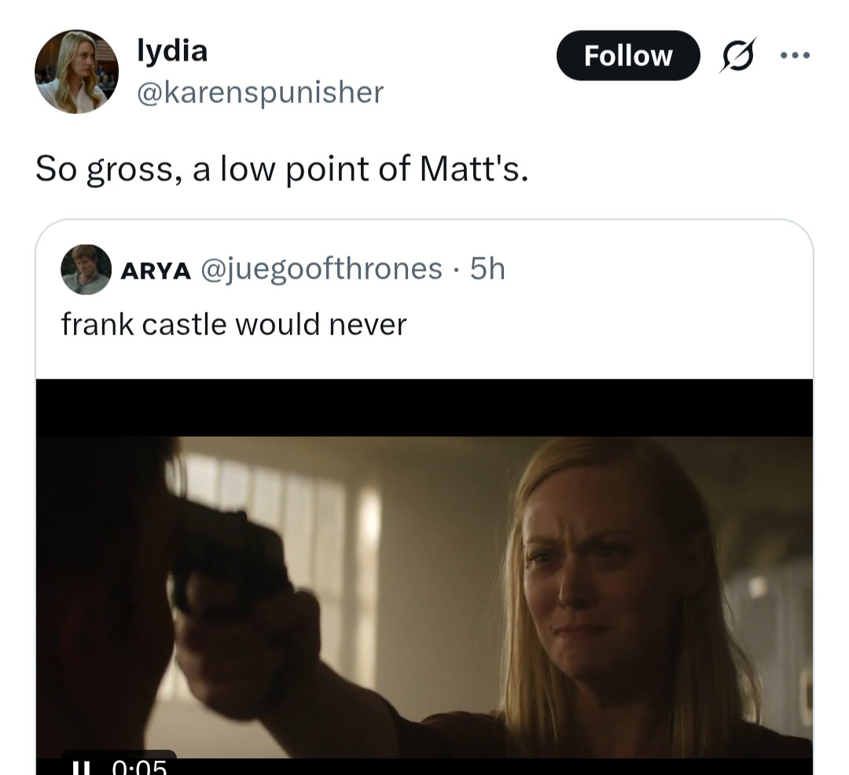The height and width of the screenshot is (775, 849).
Task: Visit the @juegoofthrones handle
Action: click(322, 269)
